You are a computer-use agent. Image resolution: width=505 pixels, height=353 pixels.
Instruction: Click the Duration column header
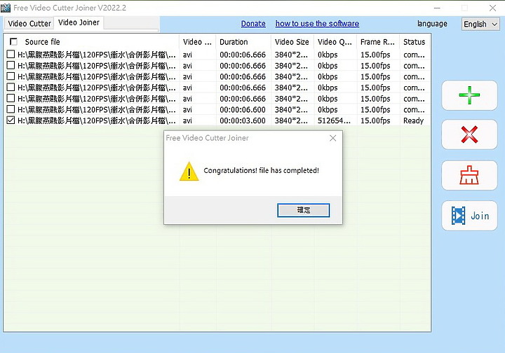click(x=243, y=42)
